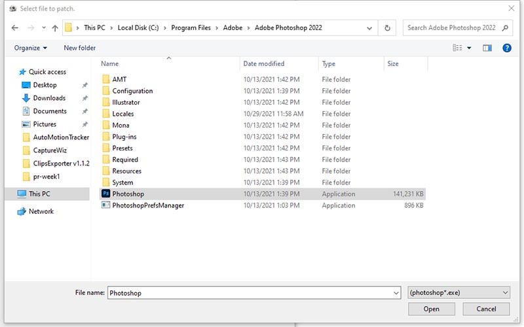Expand the address bar history dropdown
Viewport: 524px width, 327px height.
[x=369, y=28]
